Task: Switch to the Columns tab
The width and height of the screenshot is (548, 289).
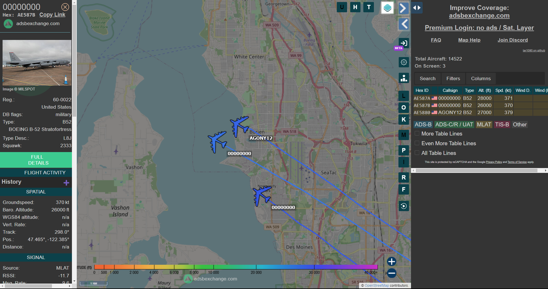Action: tap(481, 78)
